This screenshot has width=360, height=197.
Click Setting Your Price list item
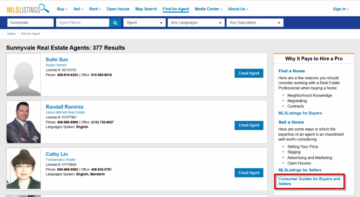pos(303,147)
